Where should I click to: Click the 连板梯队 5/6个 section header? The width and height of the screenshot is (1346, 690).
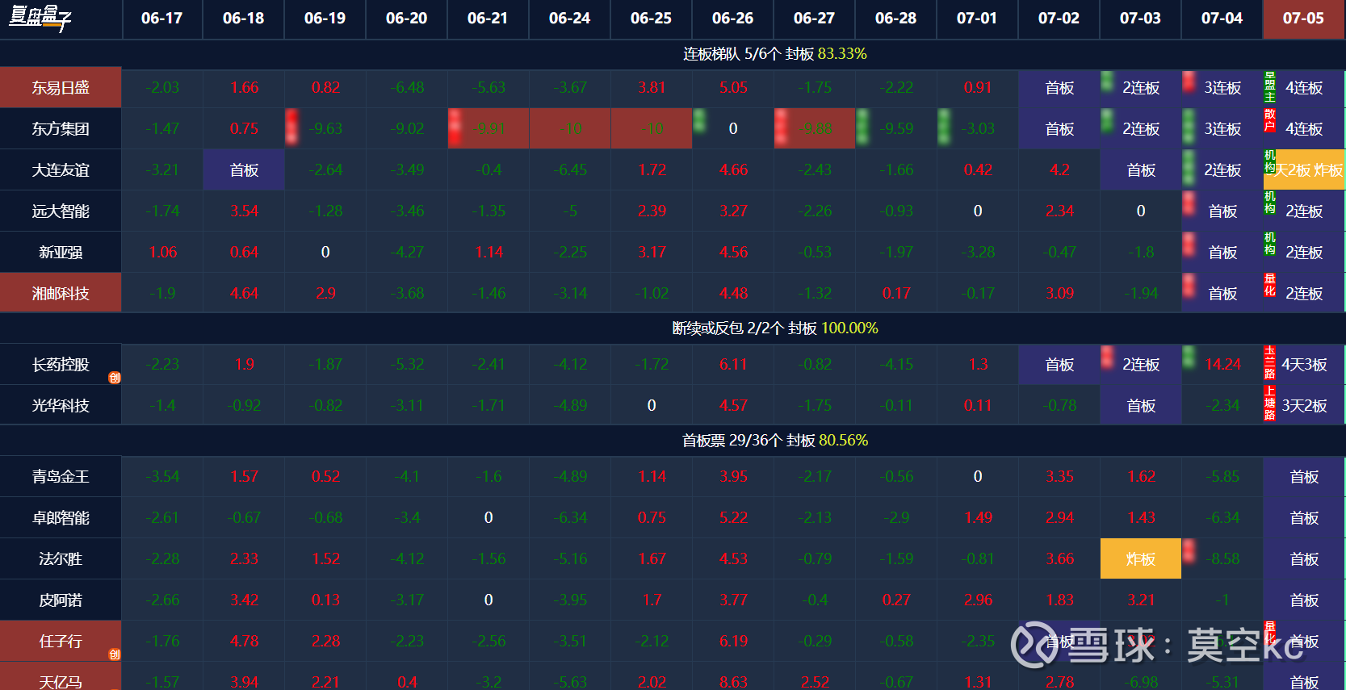click(774, 54)
